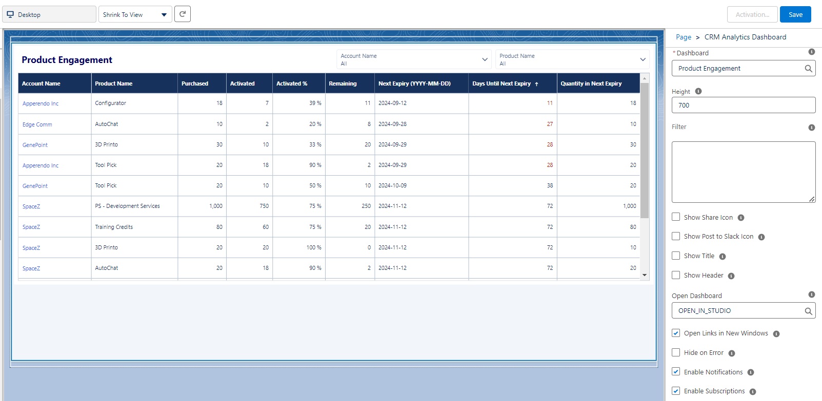The image size is (822, 401).
Task: Click the Height info icon
Action: [698, 91]
